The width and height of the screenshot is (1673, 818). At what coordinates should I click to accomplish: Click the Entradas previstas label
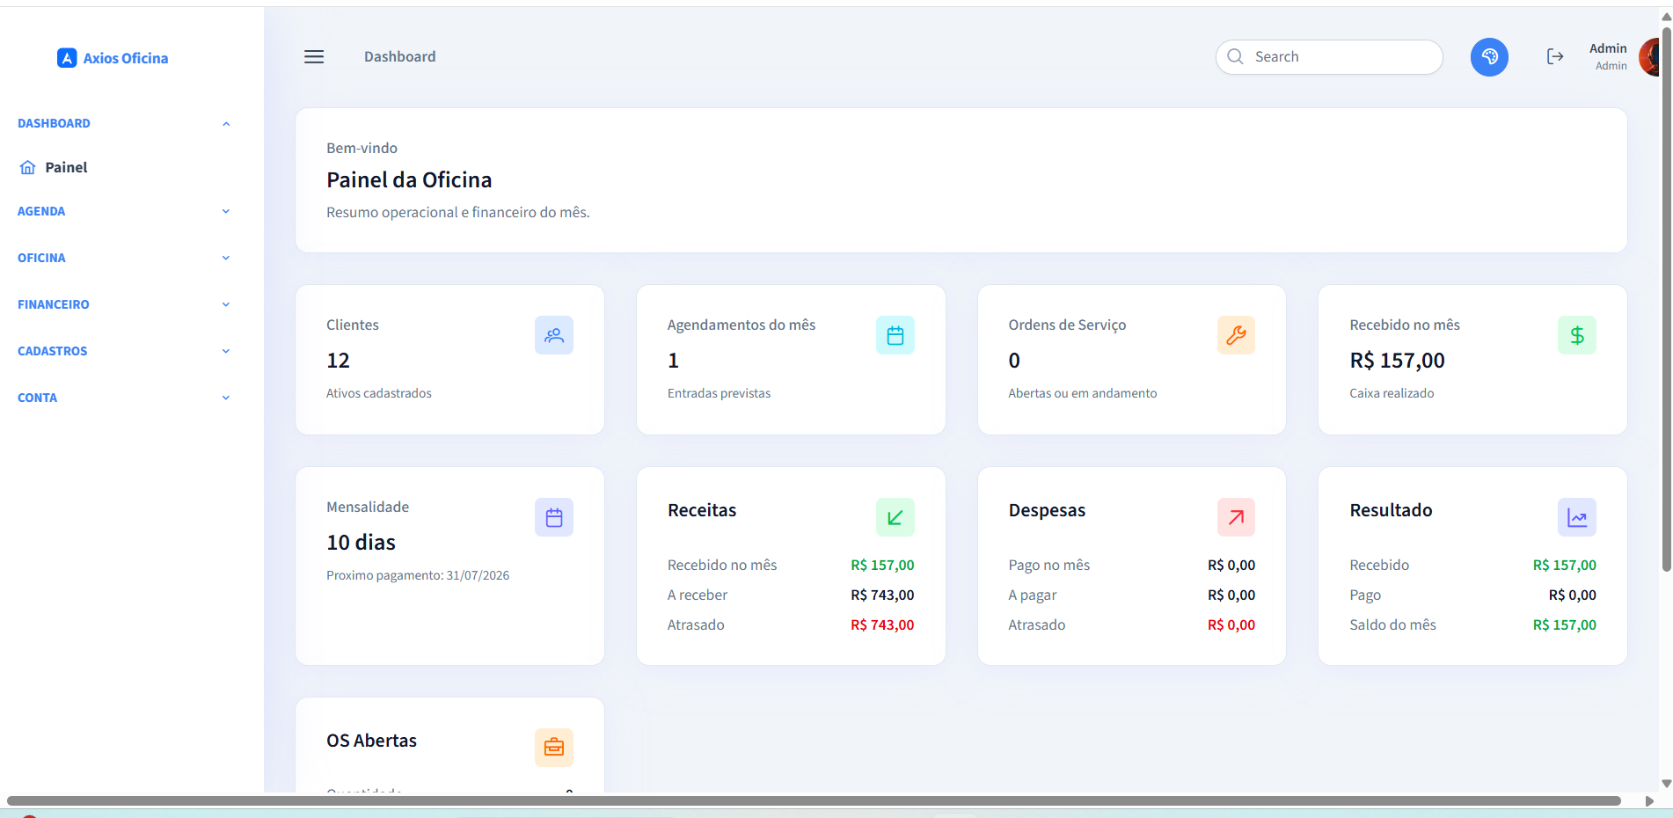719,393
